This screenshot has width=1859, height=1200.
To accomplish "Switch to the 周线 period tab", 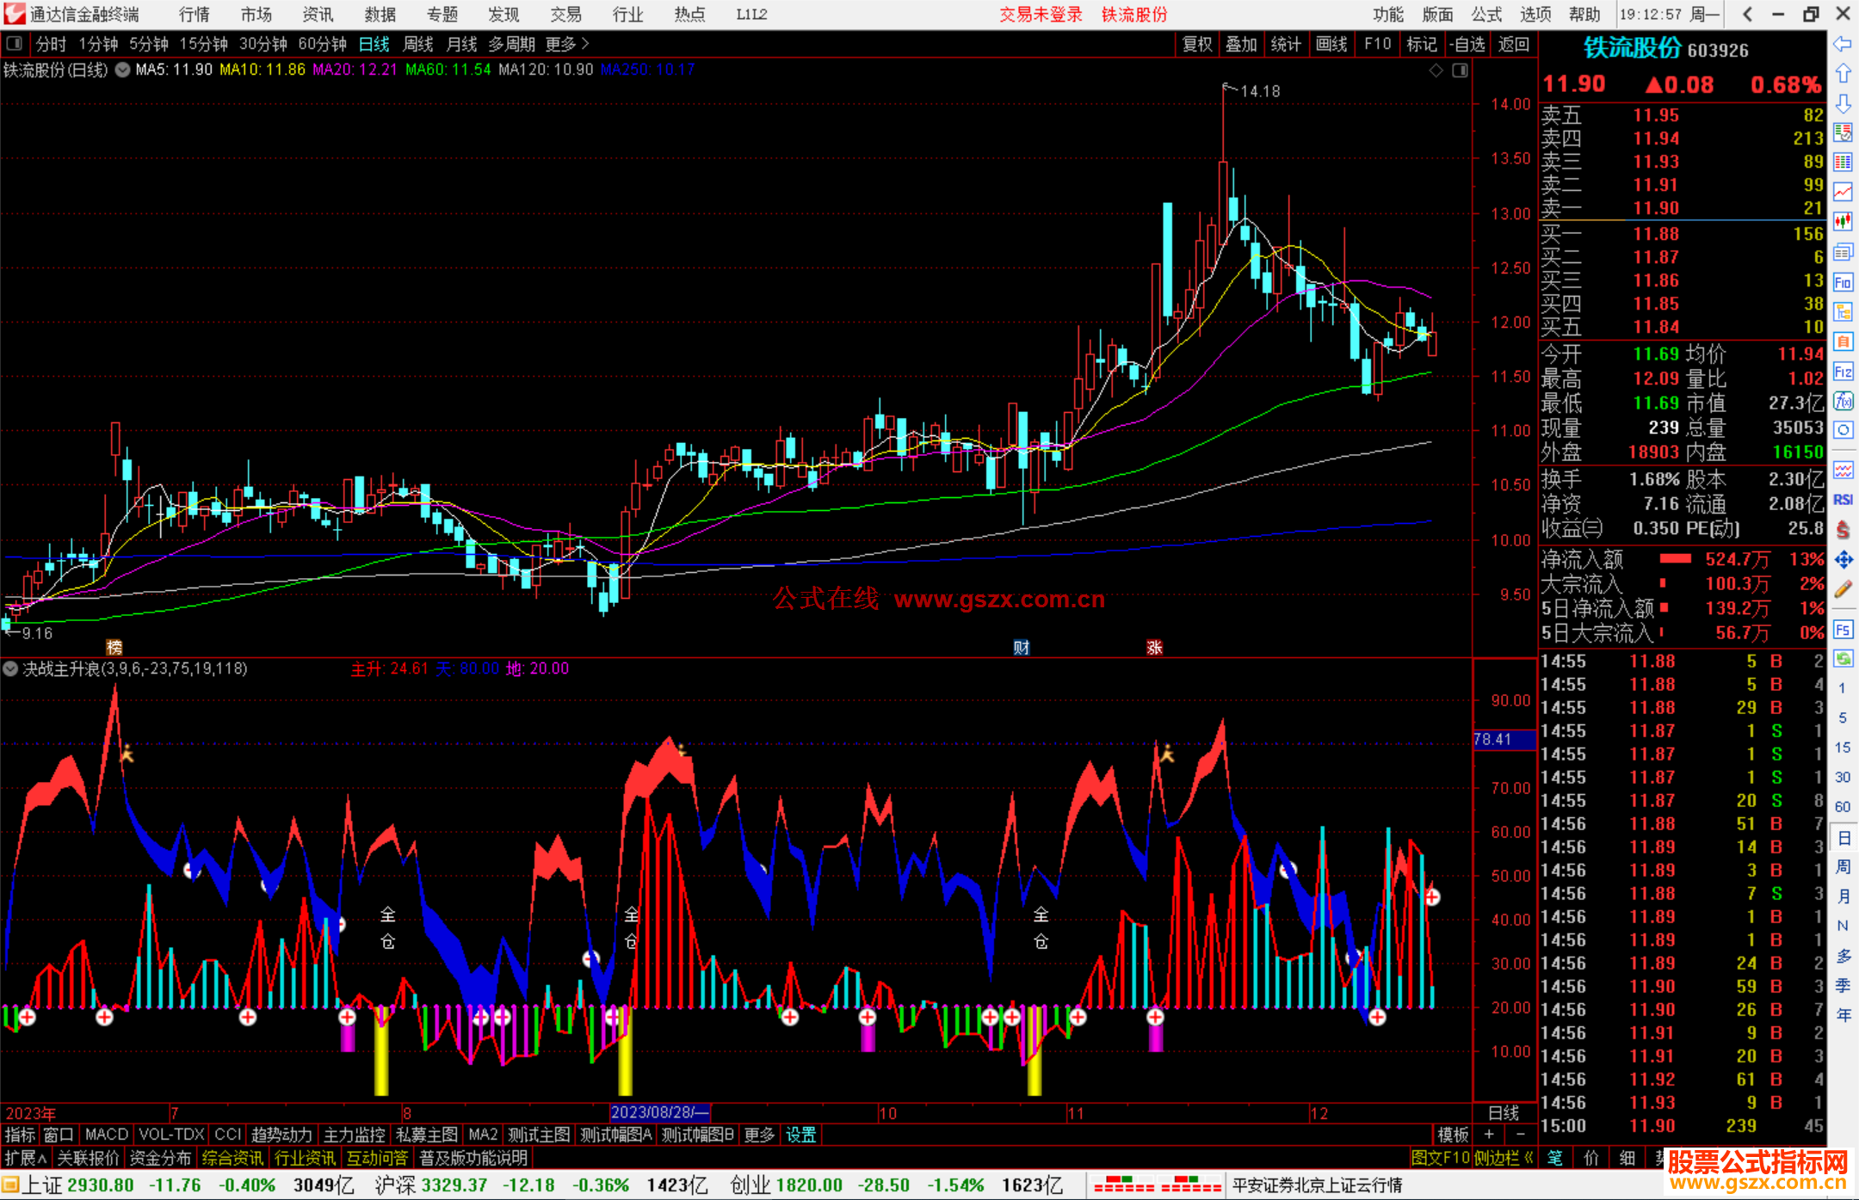I will tap(417, 44).
